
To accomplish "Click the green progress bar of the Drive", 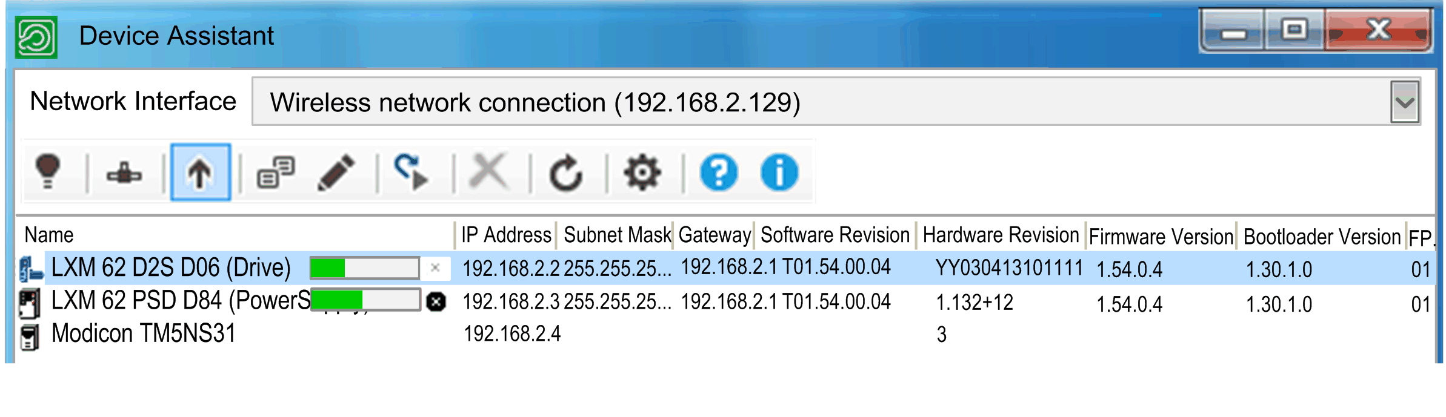I will pos(365,268).
